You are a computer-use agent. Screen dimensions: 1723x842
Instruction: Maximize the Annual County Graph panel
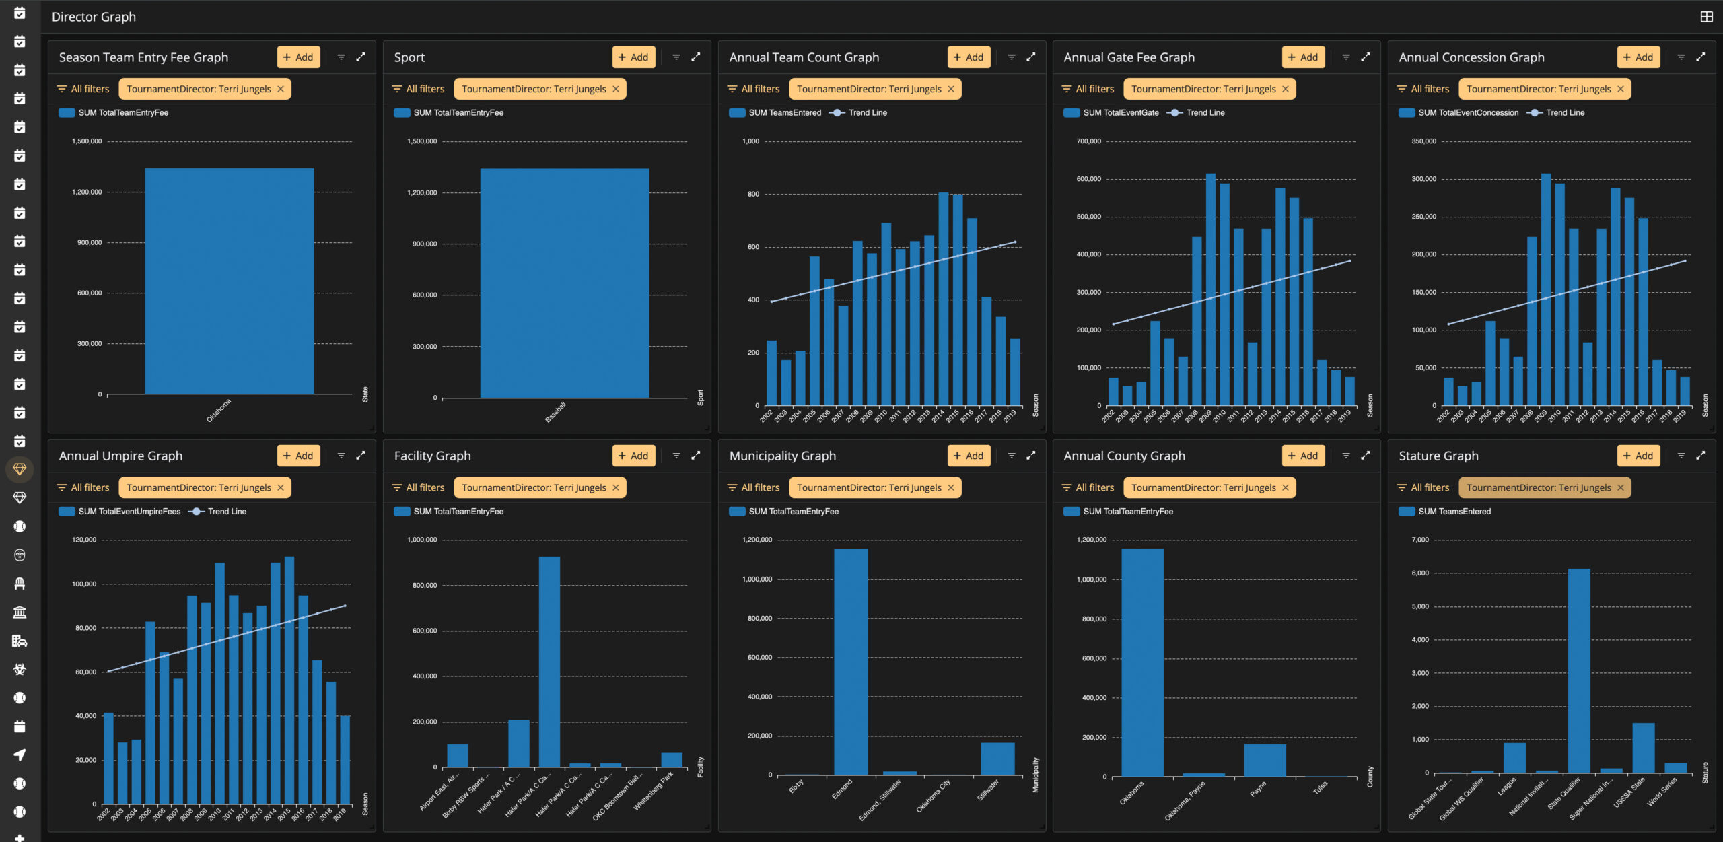pyautogui.click(x=1365, y=456)
